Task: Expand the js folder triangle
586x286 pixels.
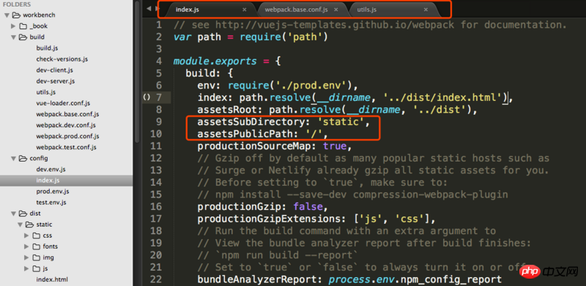Action: click(26, 268)
